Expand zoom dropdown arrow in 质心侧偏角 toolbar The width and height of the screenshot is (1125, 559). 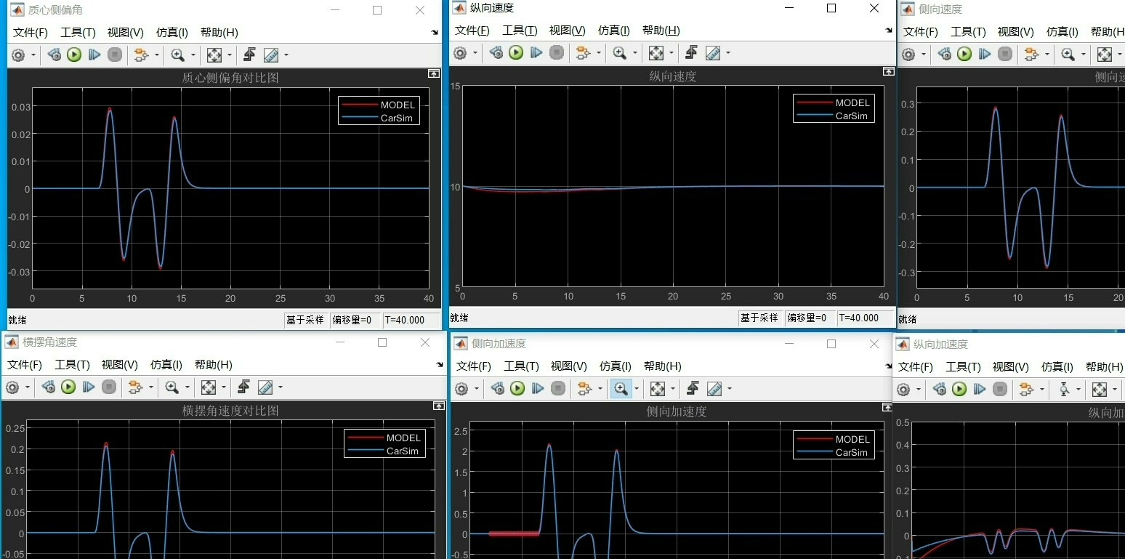[x=193, y=55]
